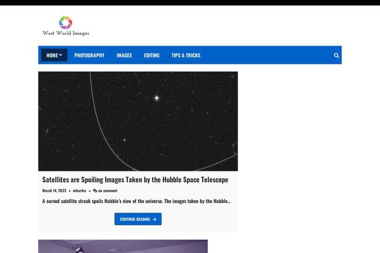Select the Editing menu item
Viewport: 380px width, 253px height.
[152, 56]
